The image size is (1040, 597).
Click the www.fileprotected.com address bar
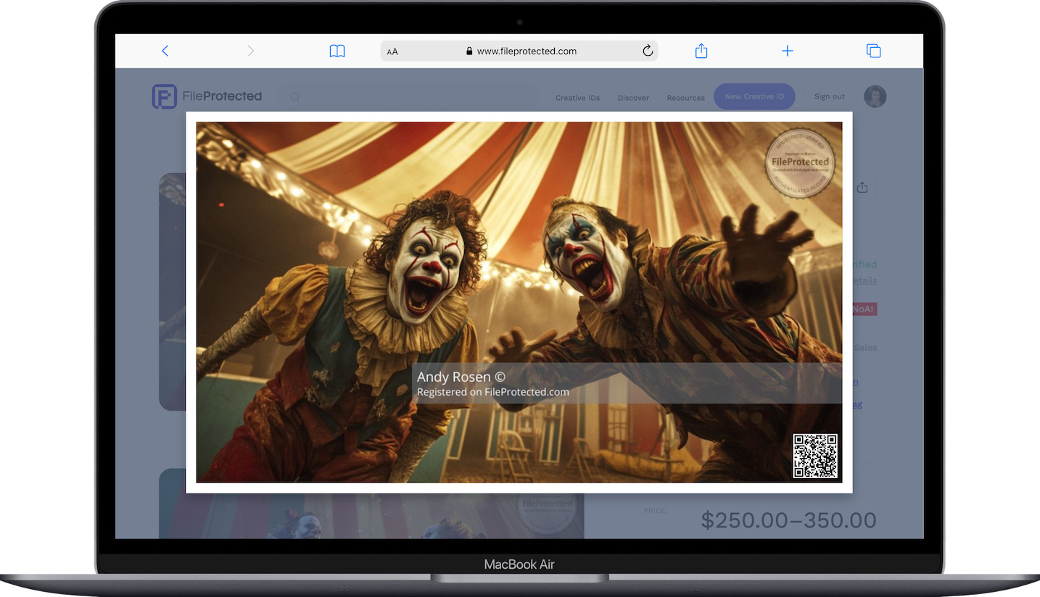(519, 51)
